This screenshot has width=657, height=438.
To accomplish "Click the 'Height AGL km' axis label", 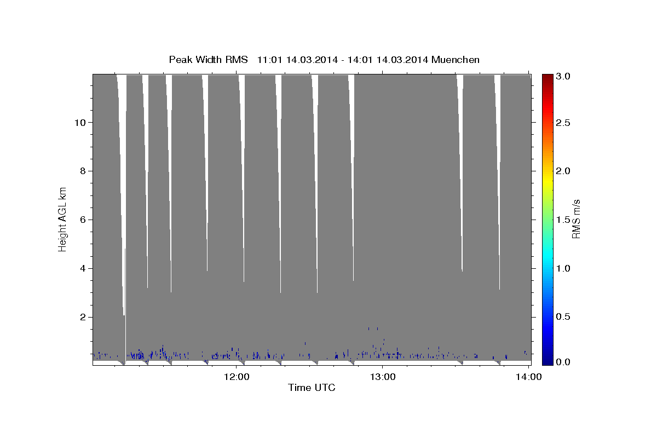I will coord(63,219).
